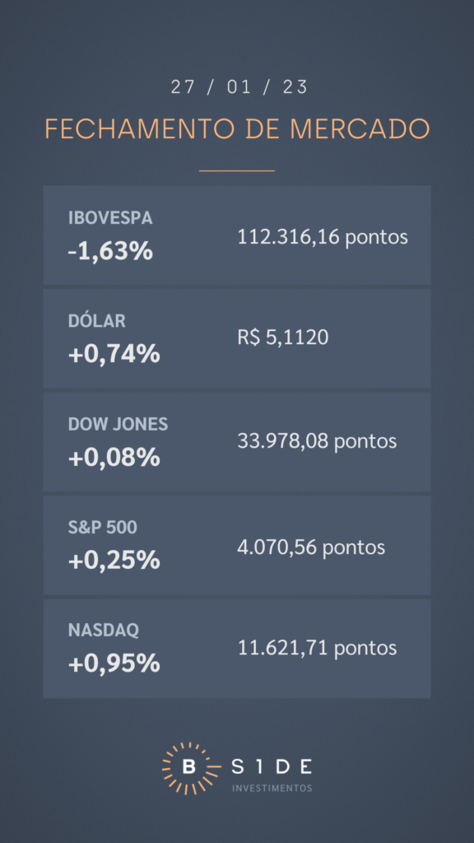474x843 pixels.
Task: Click the R$ 5,1120 exchange rate
Action: pos(283,338)
